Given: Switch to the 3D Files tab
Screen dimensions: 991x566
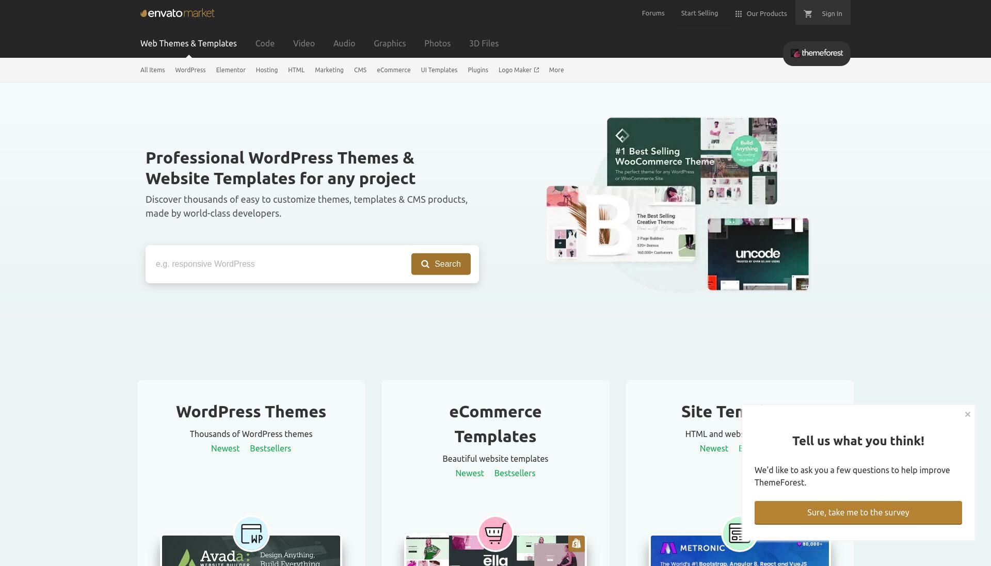Looking at the screenshot, I should click(x=484, y=43).
